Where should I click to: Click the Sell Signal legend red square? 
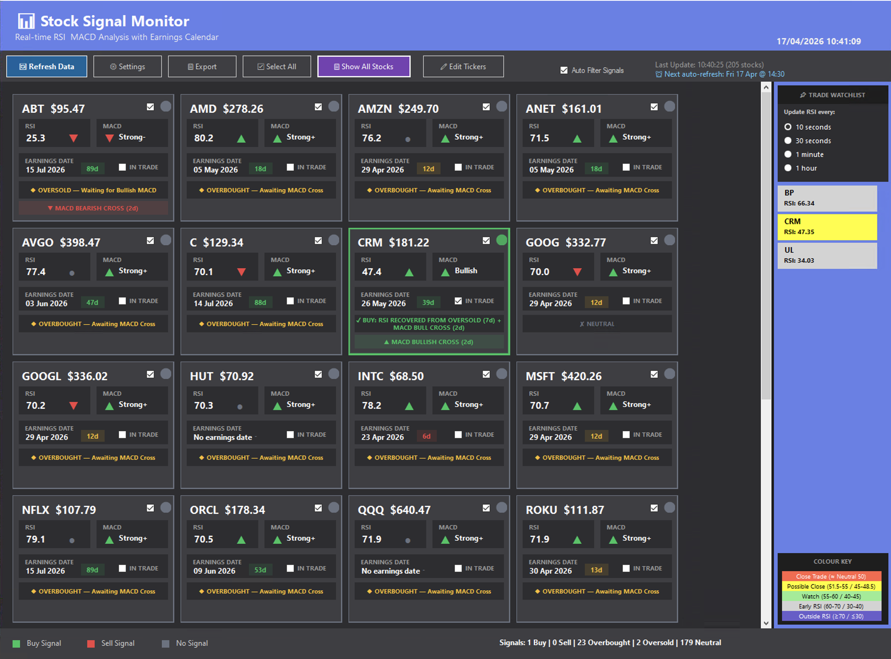point(91,643)
